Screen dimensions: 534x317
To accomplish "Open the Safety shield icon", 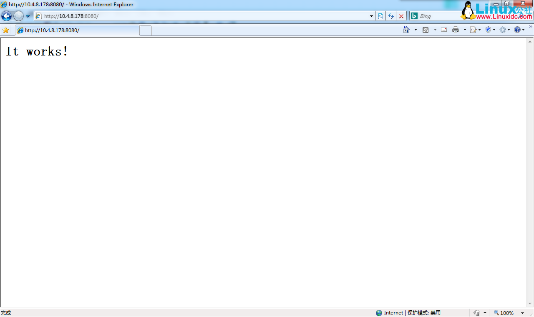I will click(488, 30).
